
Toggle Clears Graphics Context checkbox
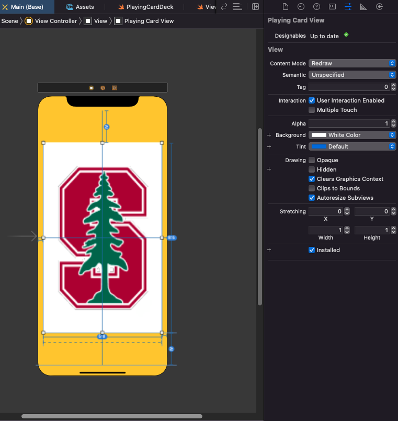(x=312, y=179)
